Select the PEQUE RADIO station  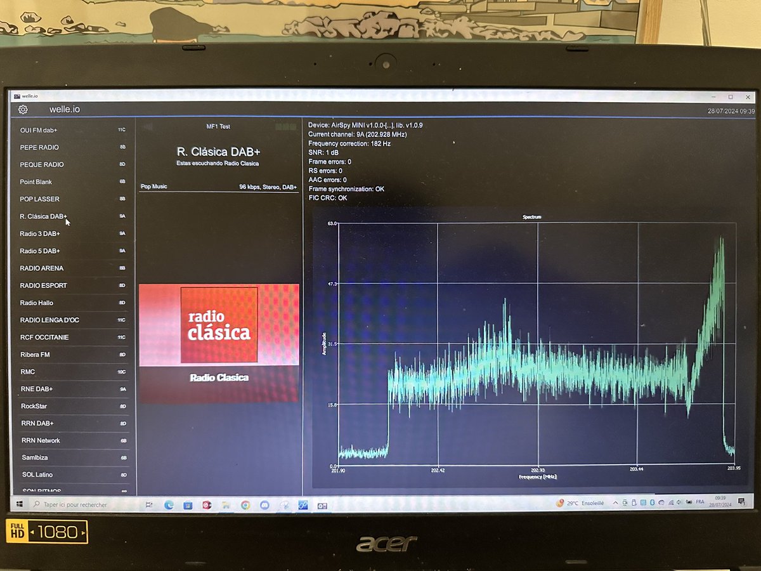click(x=74, y=164)
